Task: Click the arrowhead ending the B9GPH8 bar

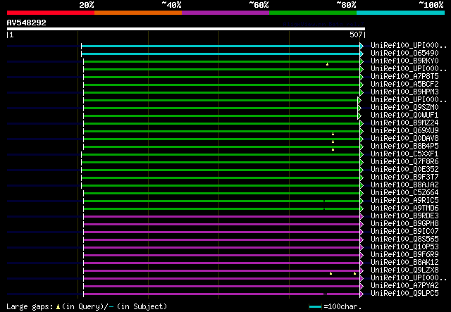Action: 362,225
